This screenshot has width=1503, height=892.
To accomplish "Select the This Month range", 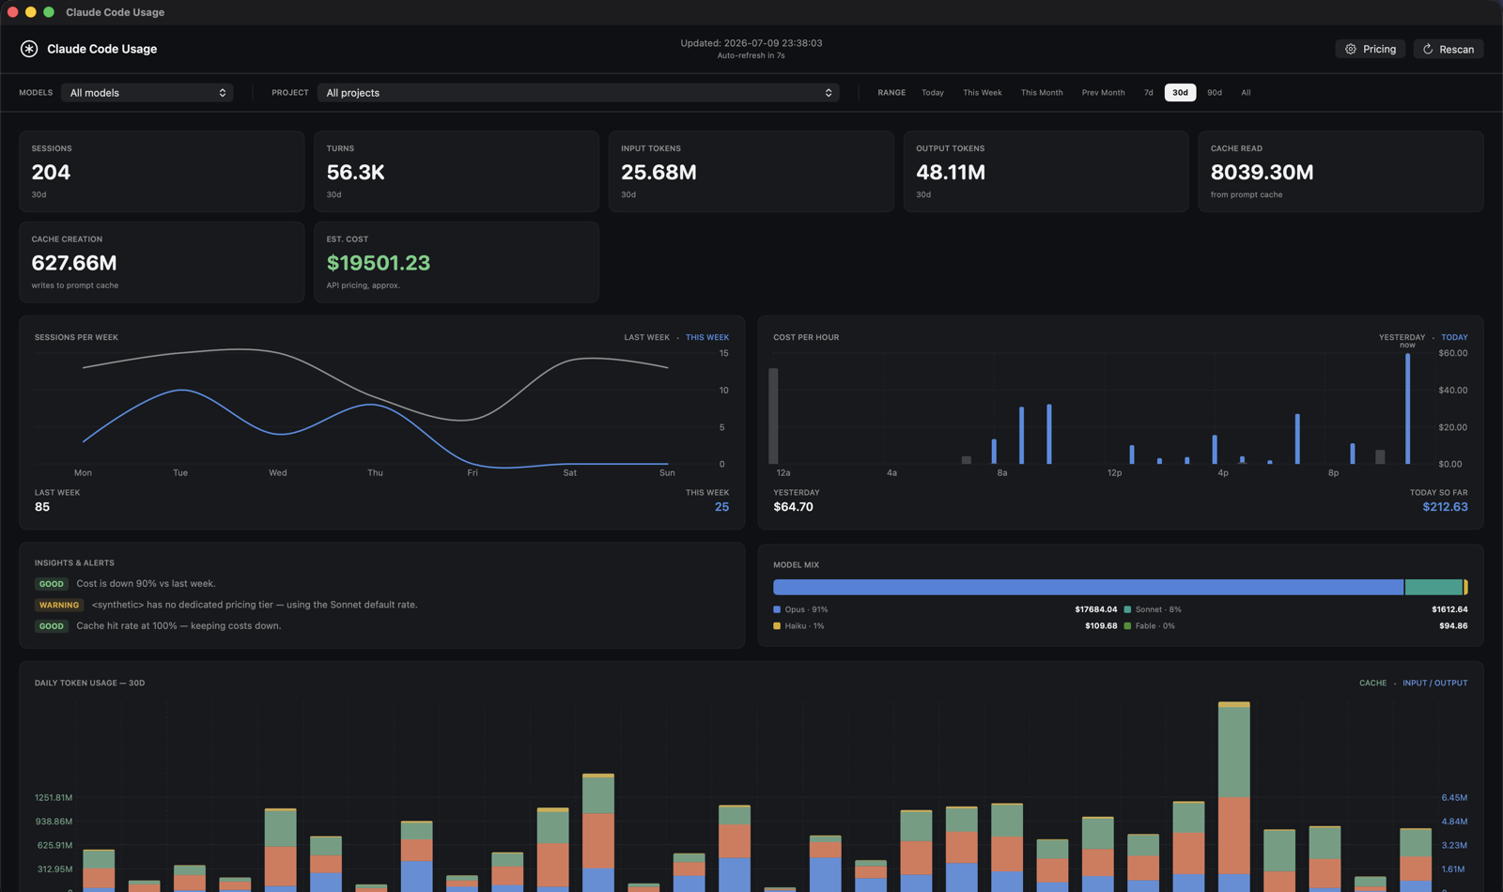I will 1042,93.
